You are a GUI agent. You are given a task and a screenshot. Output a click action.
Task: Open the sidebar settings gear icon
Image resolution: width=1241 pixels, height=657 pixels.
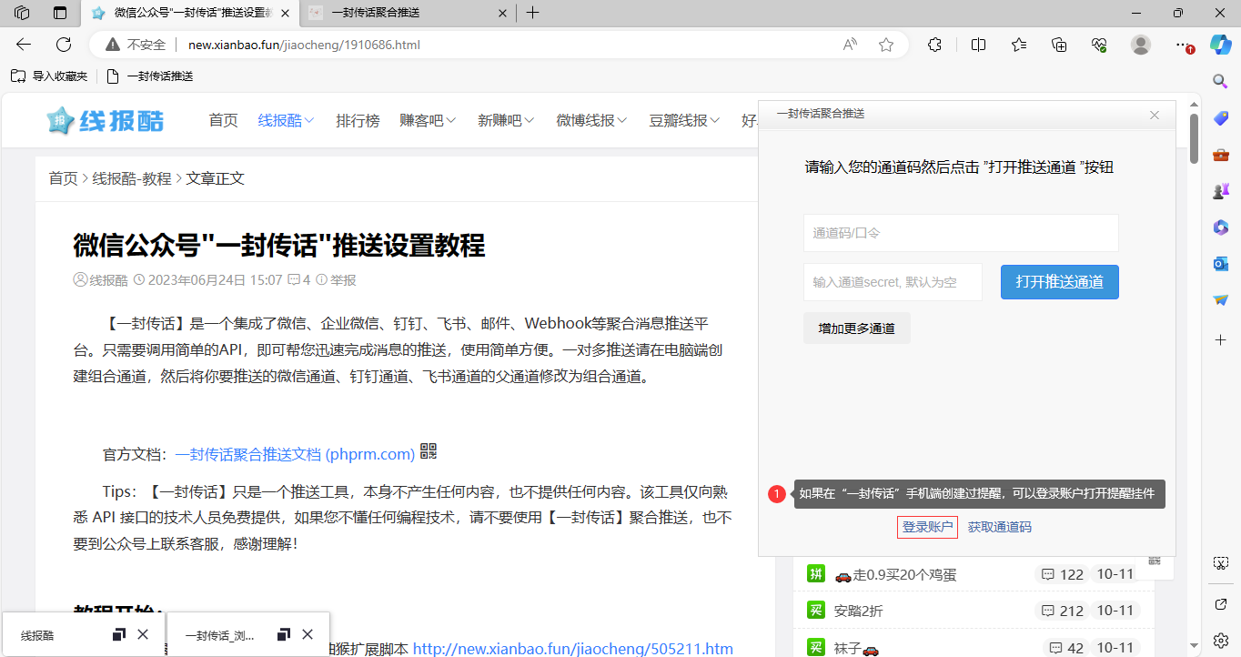(1221, 641)
